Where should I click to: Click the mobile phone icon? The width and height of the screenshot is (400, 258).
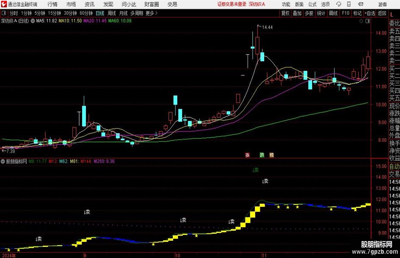349,4
